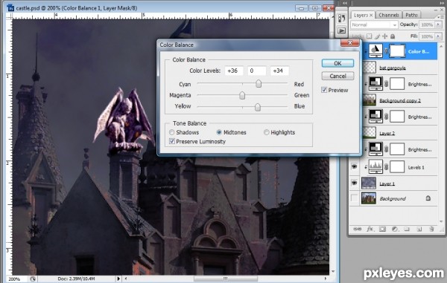Open Opacity slider arrow
Screen dimensions: 447x283
(439, 25)
